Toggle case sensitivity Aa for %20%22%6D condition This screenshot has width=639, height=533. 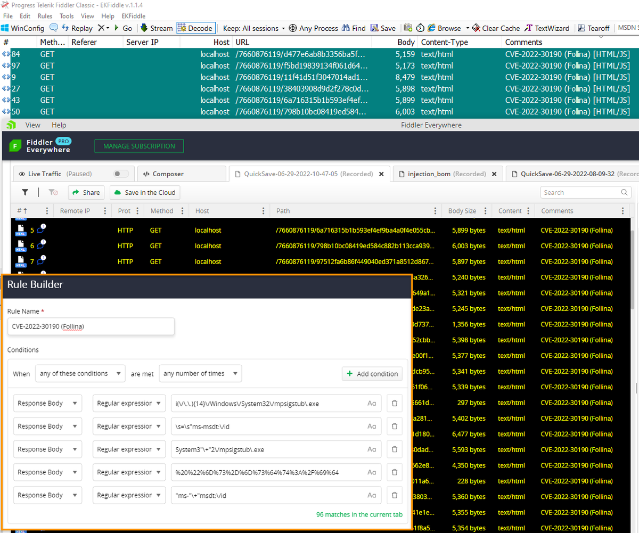pos(372,472)
